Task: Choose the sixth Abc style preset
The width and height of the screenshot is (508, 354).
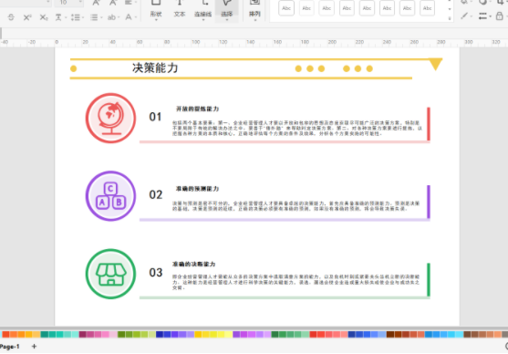Action: click(387, 8)
